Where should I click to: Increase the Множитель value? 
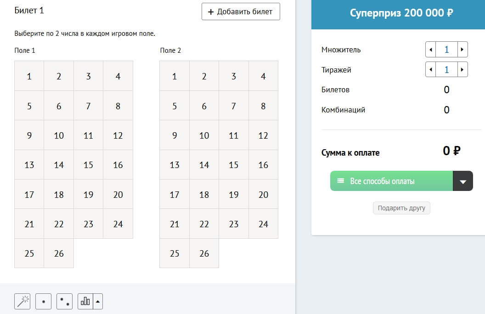click(x=462, y=50)
